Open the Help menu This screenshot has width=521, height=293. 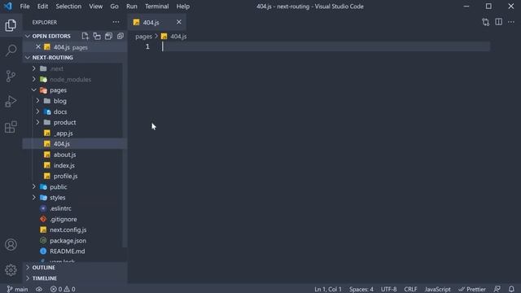pos(182,7)
